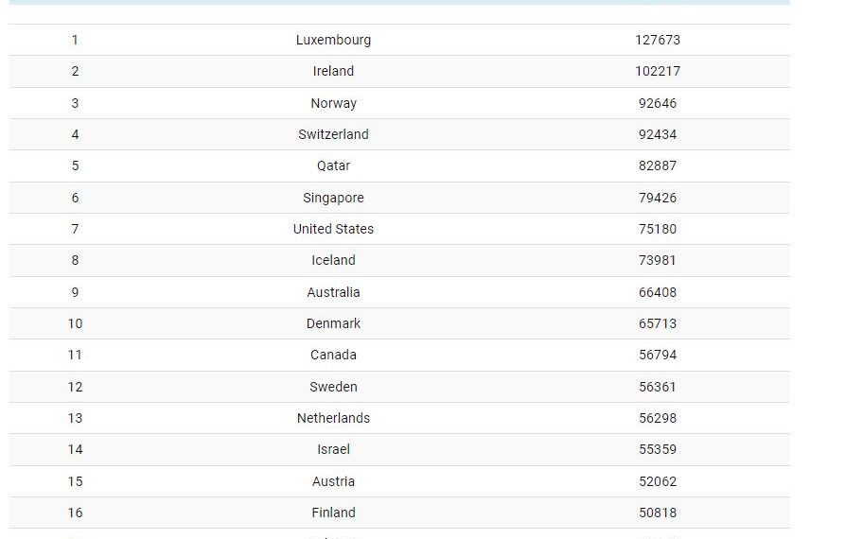Image resolution: width=845 pixels, height=539 pixels.
Task: Select the Switzerland country entry
Action: (x=333, y=134)
